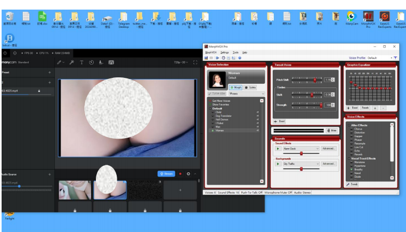
Task: Select the Hell Demon voice
Action: coord(222,119)
